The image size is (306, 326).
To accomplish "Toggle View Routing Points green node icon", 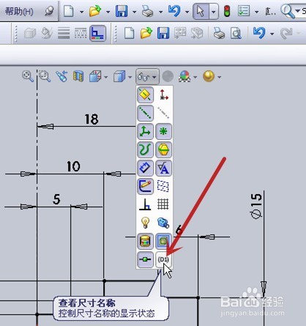I will click(x=146, y=259).
